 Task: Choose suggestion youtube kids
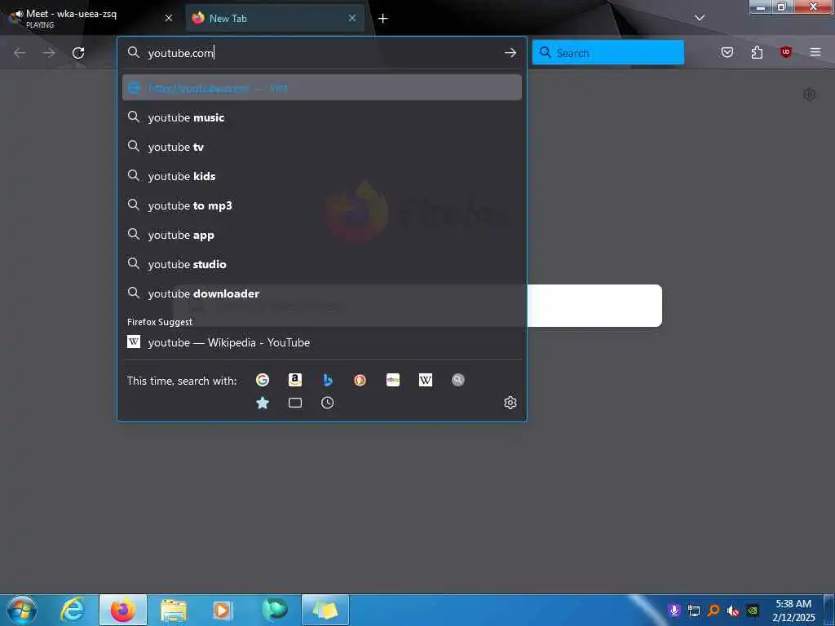pos(322,176)
